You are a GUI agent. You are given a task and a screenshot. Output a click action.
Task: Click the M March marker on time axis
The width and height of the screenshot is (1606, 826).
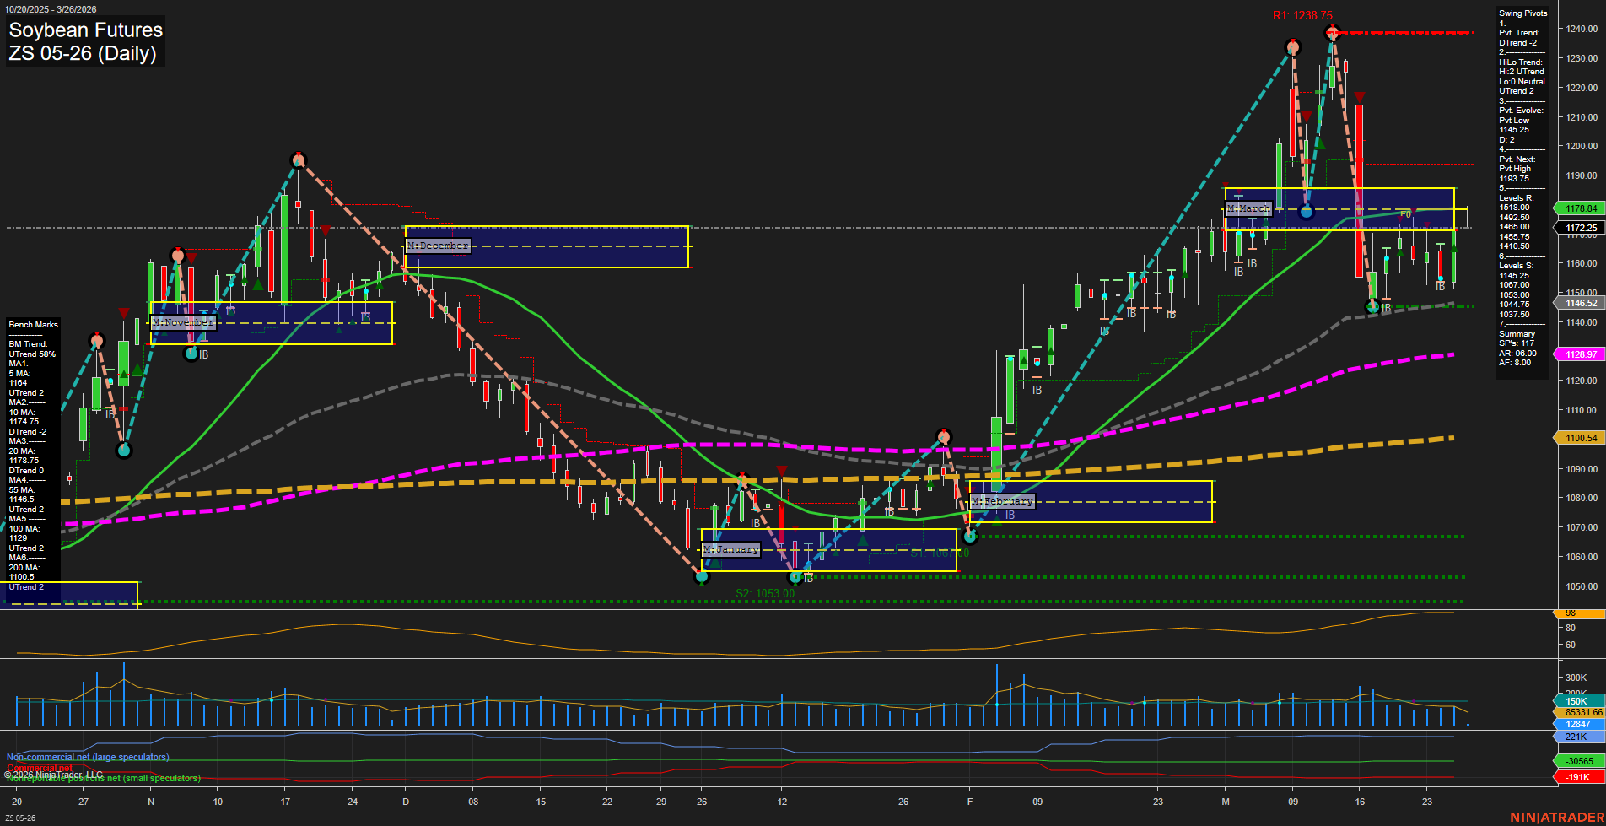(x=1226, y=802)
